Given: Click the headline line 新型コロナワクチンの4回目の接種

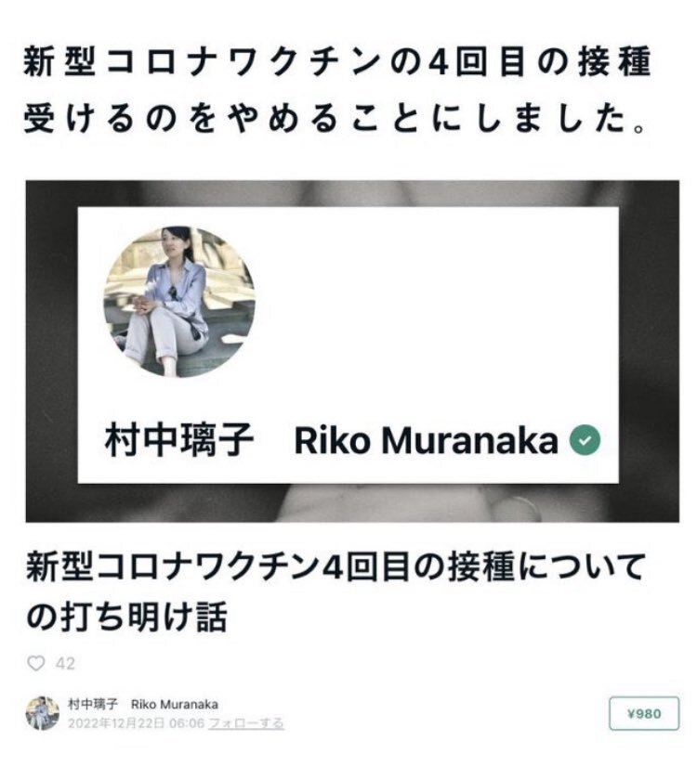Looking at the screenshot, I should [337, 61].
